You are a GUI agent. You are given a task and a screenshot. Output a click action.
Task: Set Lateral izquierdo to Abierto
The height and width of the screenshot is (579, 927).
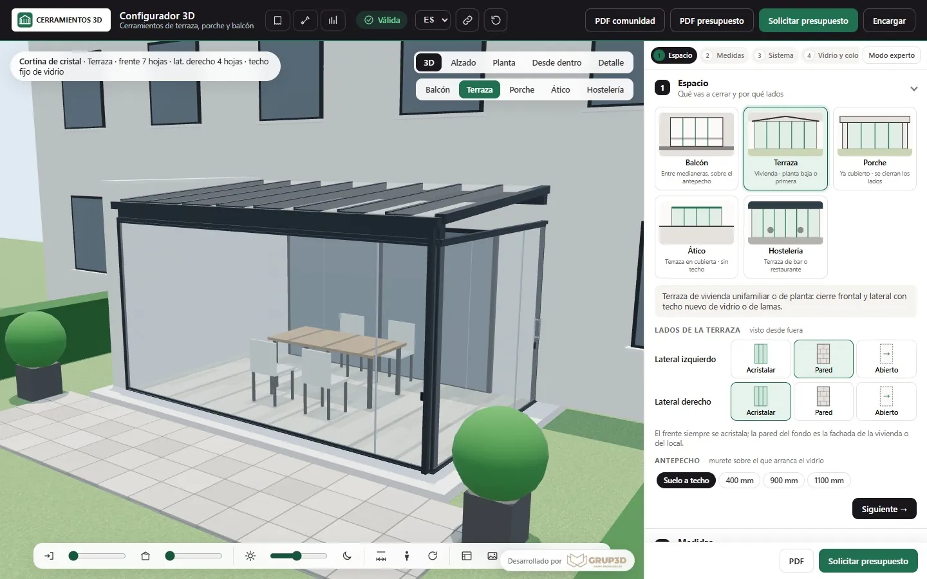pos(886,359)
